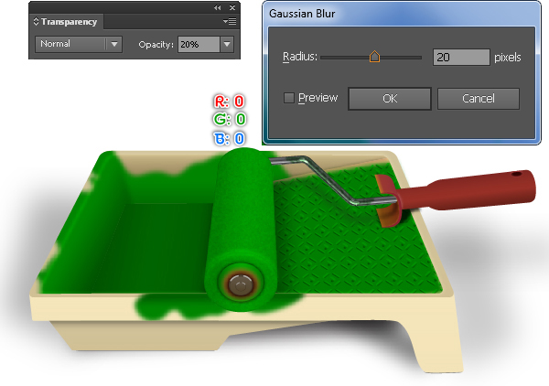
Task: Enable the Preview checkbox
Action: tap(289, 98)
